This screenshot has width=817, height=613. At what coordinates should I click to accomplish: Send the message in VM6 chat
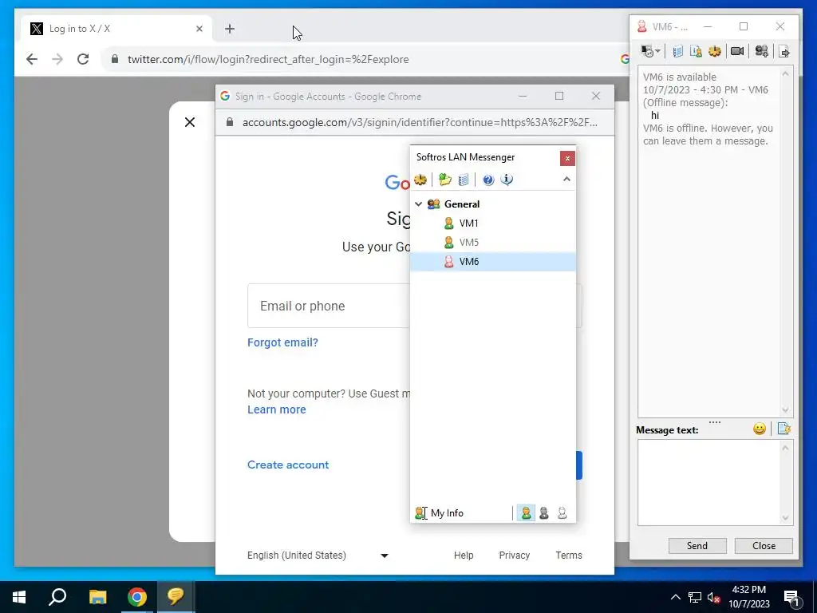(697, 546)
